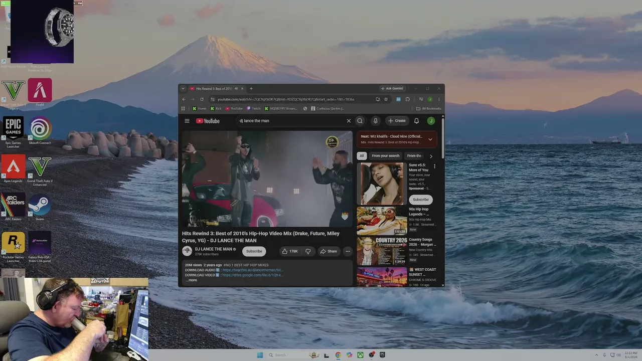Click the Chrome address bar URL

click(286, 99)
